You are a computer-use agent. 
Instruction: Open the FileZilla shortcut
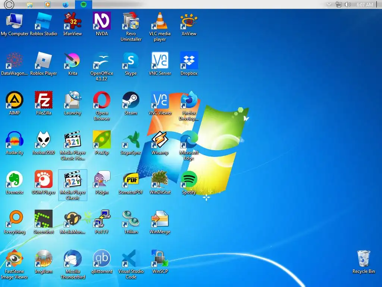[x=43, y=103]
